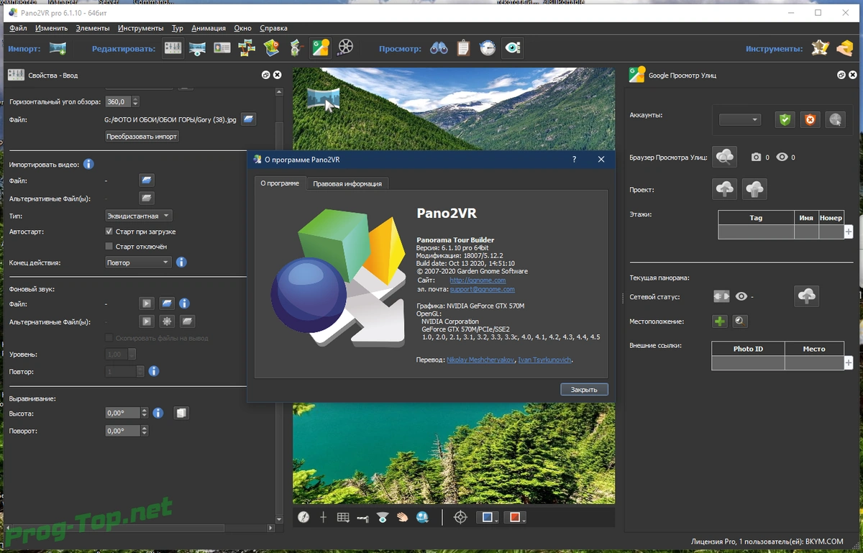
Task: Switch to the 'Правовая информация' tab
Action: [347, 183]
